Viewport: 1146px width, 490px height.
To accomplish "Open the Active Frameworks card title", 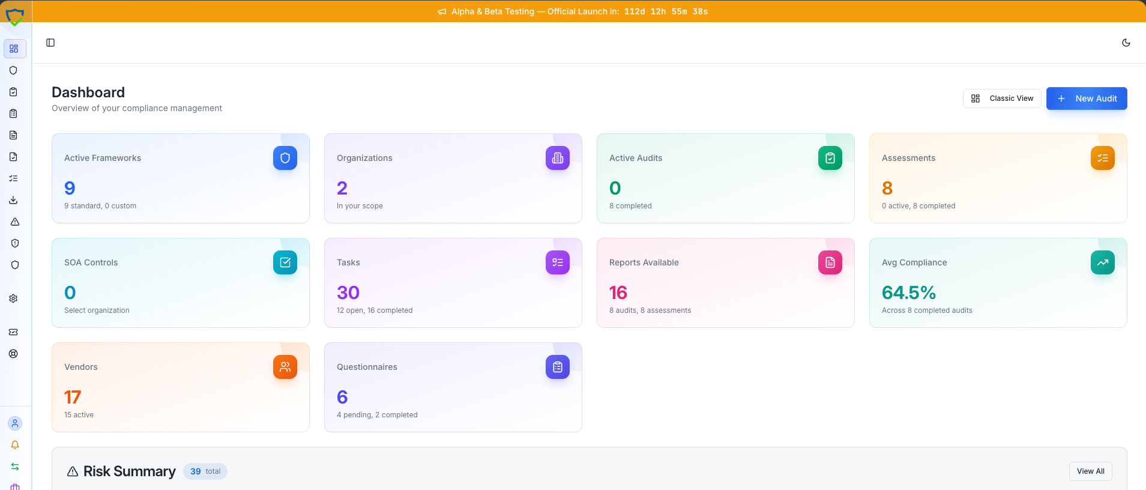I will pos(103,158).
